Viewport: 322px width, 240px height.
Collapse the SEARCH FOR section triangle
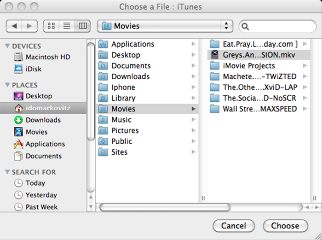coord(7,172)
